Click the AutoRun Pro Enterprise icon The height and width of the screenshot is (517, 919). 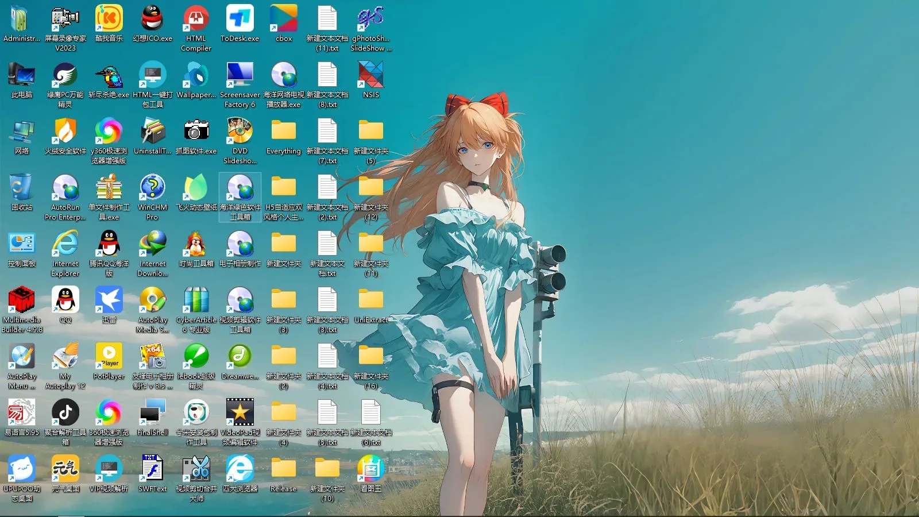(65, 187)
